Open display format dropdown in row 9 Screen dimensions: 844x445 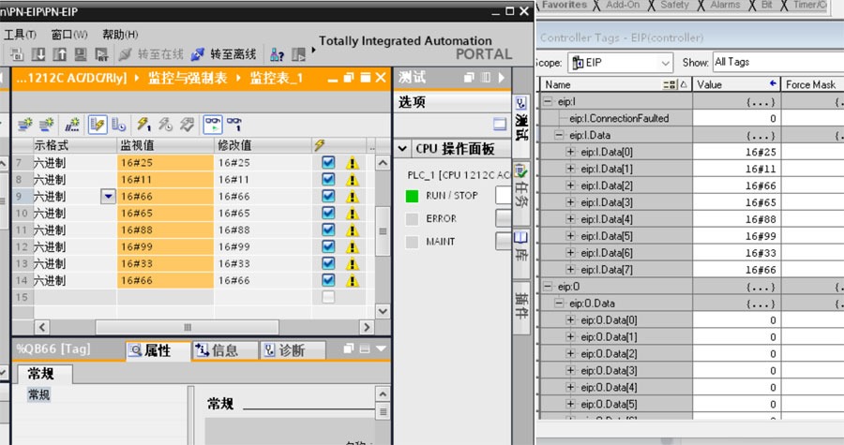tap(108, 197)
